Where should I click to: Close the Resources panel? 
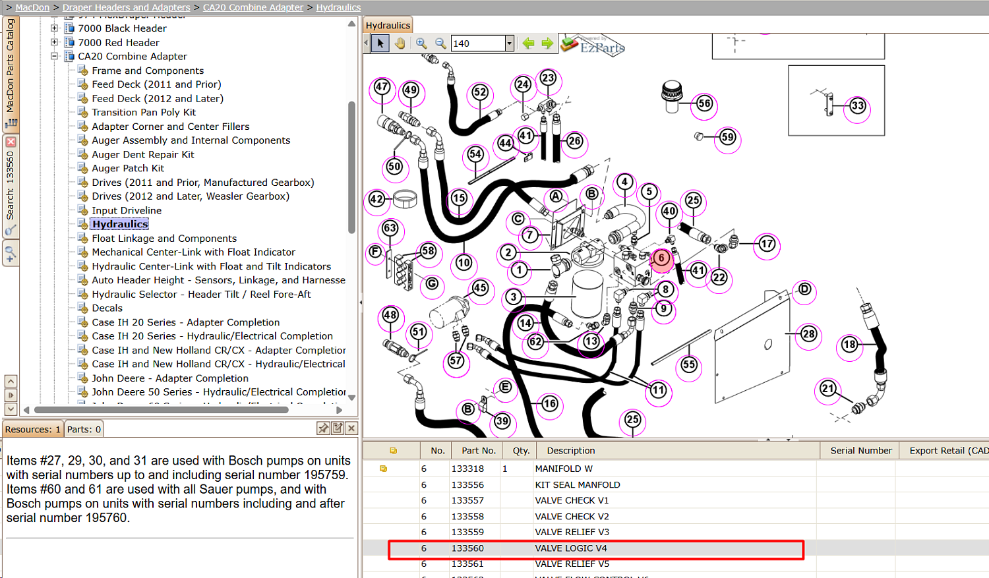tap(351, 428)
